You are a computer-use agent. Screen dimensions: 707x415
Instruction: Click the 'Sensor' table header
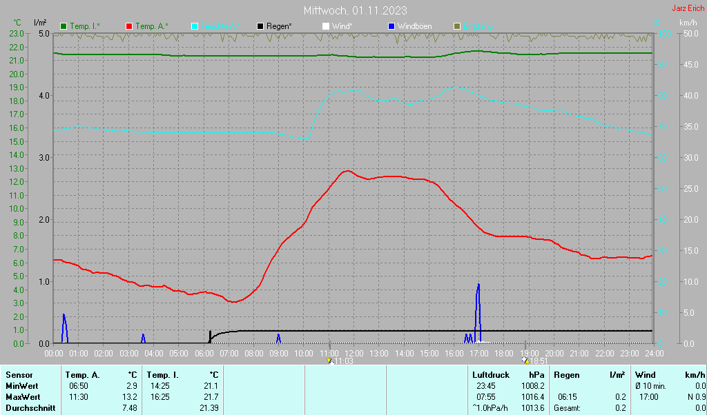(x=19, y=375)
